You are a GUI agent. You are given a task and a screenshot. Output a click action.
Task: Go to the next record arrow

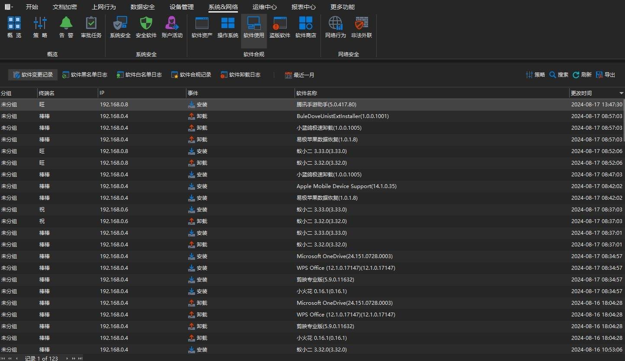[67, 358]
